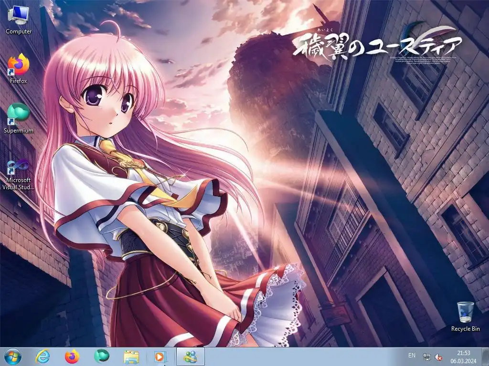
Task: Open Windows Media Player from taskbar
Action: point(160,356)
